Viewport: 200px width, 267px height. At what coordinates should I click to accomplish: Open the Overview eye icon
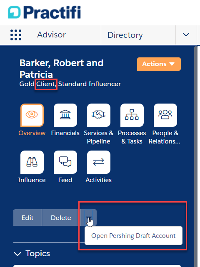tap(32, 115)
